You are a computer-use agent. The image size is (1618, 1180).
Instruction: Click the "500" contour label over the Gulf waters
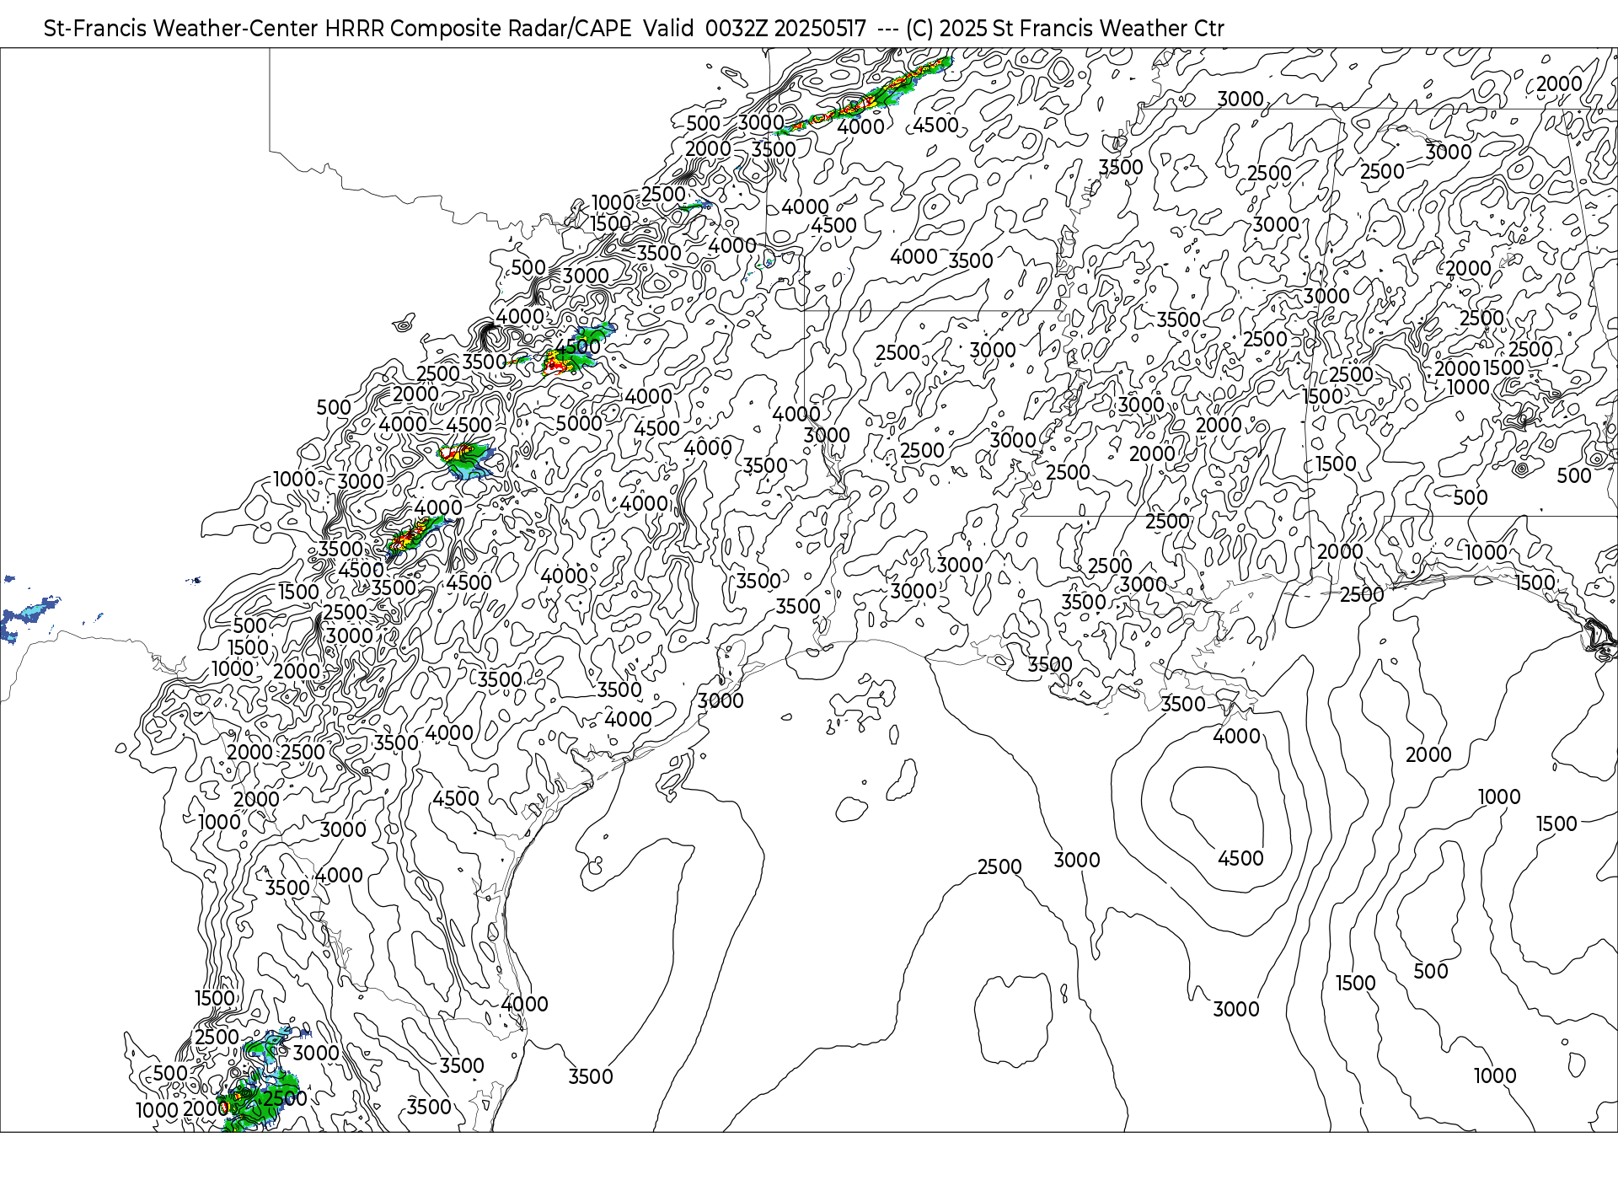click(1431, 971)
